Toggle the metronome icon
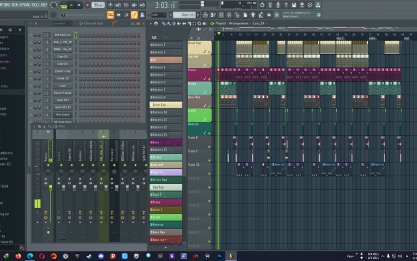Image resolution: width=417 pixels, height=261 pixels. pyautogui.click(x=110, y=5)
